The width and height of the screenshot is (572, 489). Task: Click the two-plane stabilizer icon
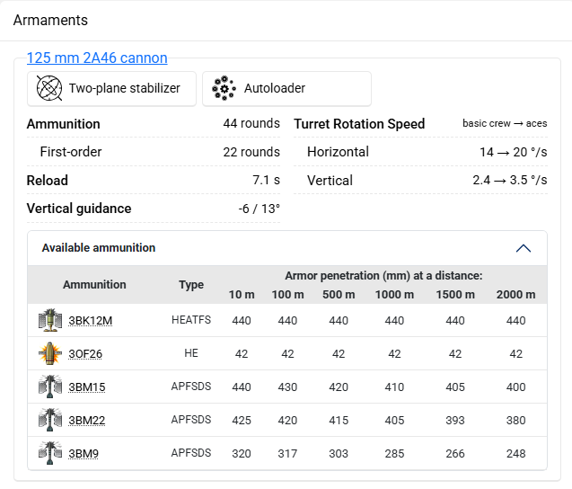[x=48, y=89]
